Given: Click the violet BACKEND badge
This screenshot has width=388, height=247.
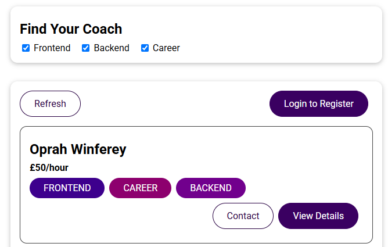Looking at the screenshot, I should click(x=211, y=188).
